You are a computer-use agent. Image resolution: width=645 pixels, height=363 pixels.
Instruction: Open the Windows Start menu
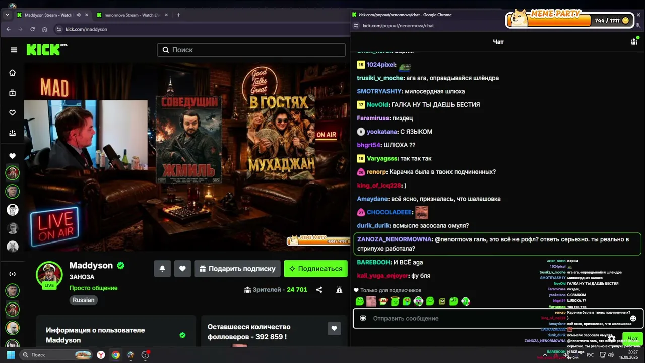tap(11, 355)
